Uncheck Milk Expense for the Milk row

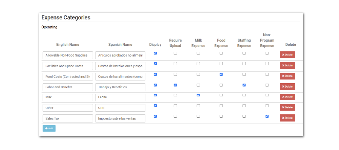point(198,95)
